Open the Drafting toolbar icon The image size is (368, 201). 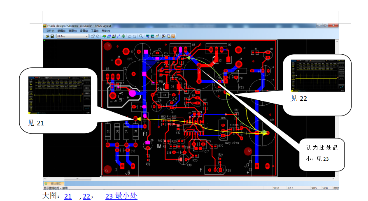tap(104, 36)
